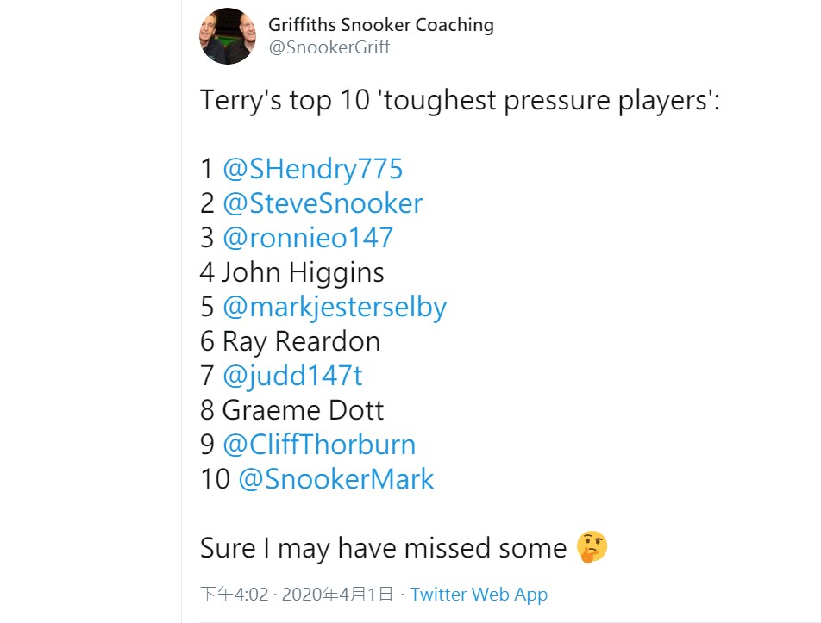Open the @markjesterselby mention
The width and height of the screenshot is (821, 623).
pos(335,307)
